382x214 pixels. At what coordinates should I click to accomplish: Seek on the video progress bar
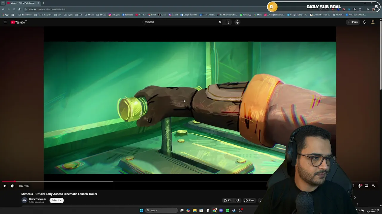(190, 181)
